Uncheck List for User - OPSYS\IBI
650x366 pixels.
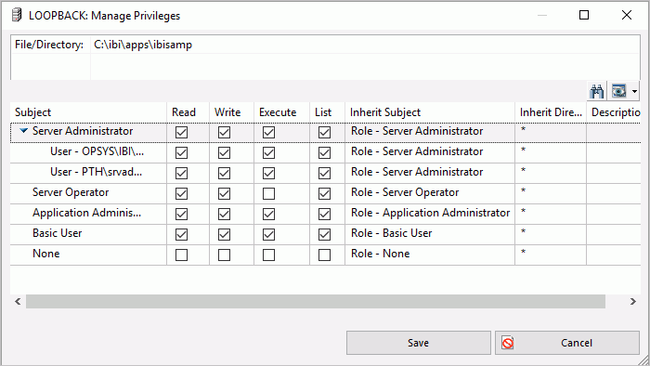324,152
